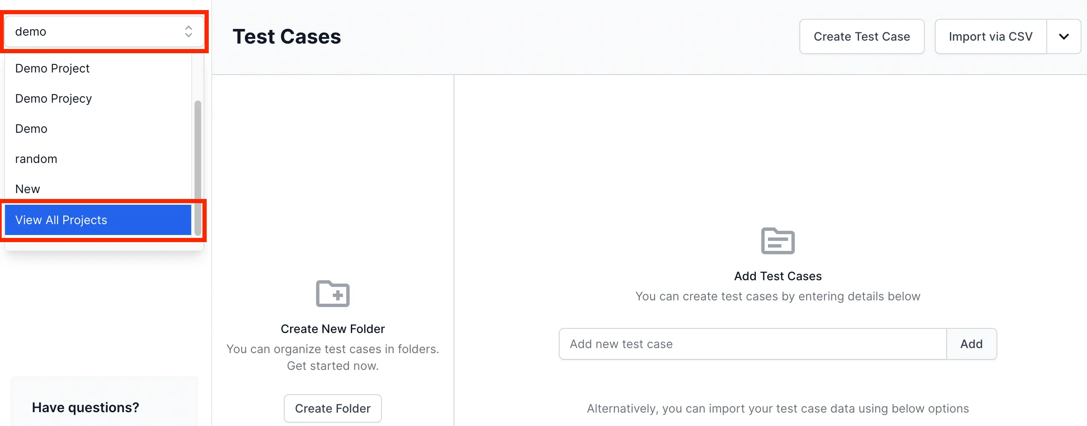Pick the "Demo" option in project list
Image resolution: width=1087 pixels, height=426 pixels.
tap(31, 129)
